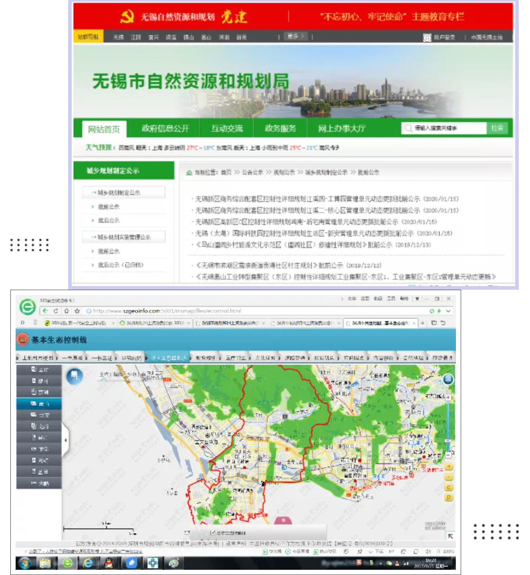Collapse the district side panel with the arrow
The width and height of the screenshot is (530, 575).
[65, 440]
